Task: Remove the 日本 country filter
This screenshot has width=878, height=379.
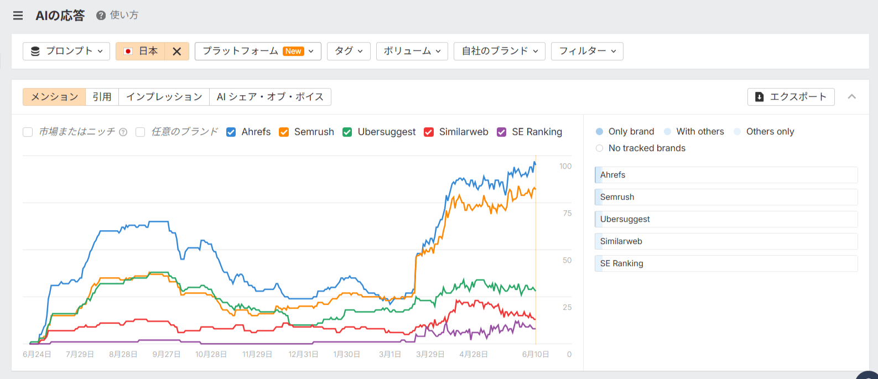Action: pos(177,51)
